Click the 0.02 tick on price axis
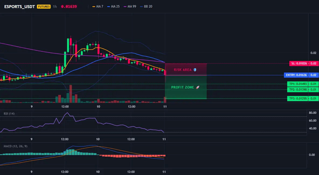319x175 pixels. point(313,53)
